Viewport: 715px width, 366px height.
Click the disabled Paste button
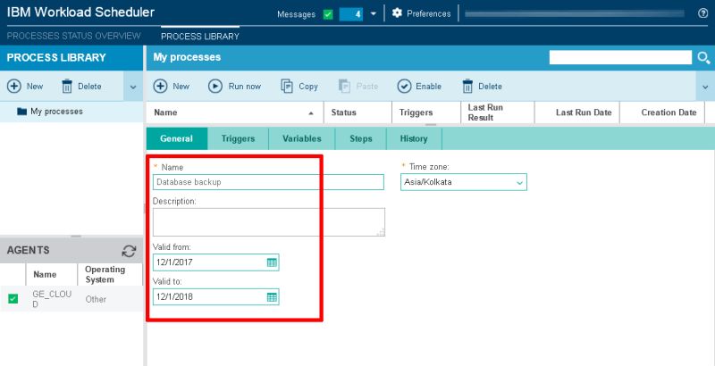[358, 86]
